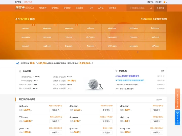Viewport: 182px width, 136px height.
Task: Click the speaker icon beside 新闻公告
Action: pos(117,71)
